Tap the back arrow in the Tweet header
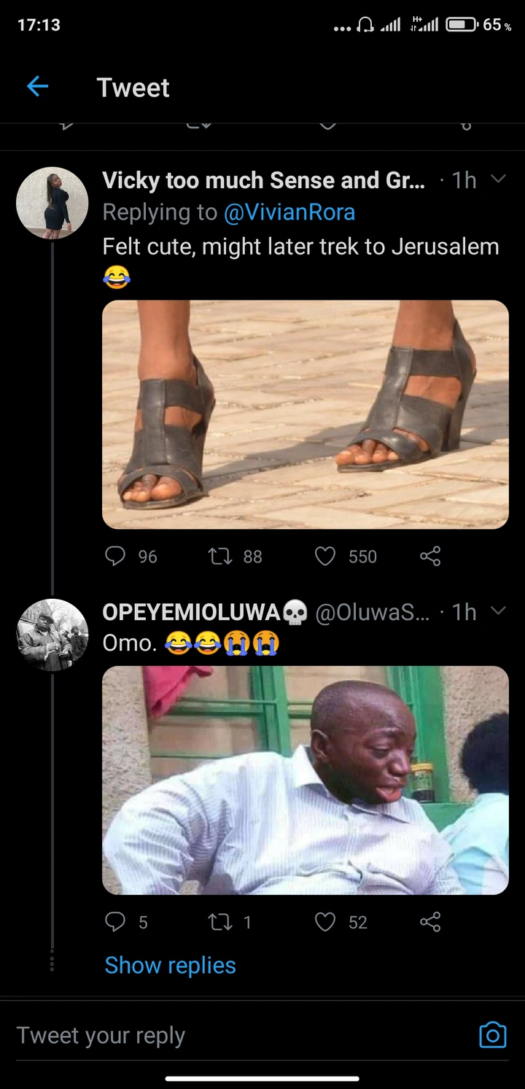This screenshot has width=525, height=1089. [x=37, y=88]
